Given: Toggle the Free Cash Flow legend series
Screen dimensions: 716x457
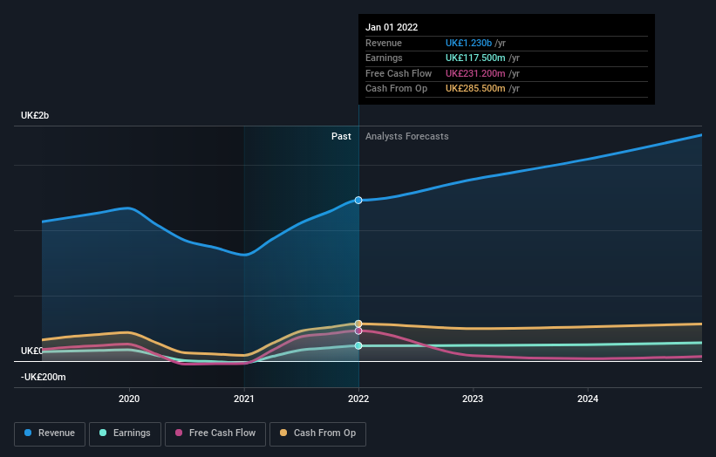Looking at the screenshot, I should pos(215,433).
